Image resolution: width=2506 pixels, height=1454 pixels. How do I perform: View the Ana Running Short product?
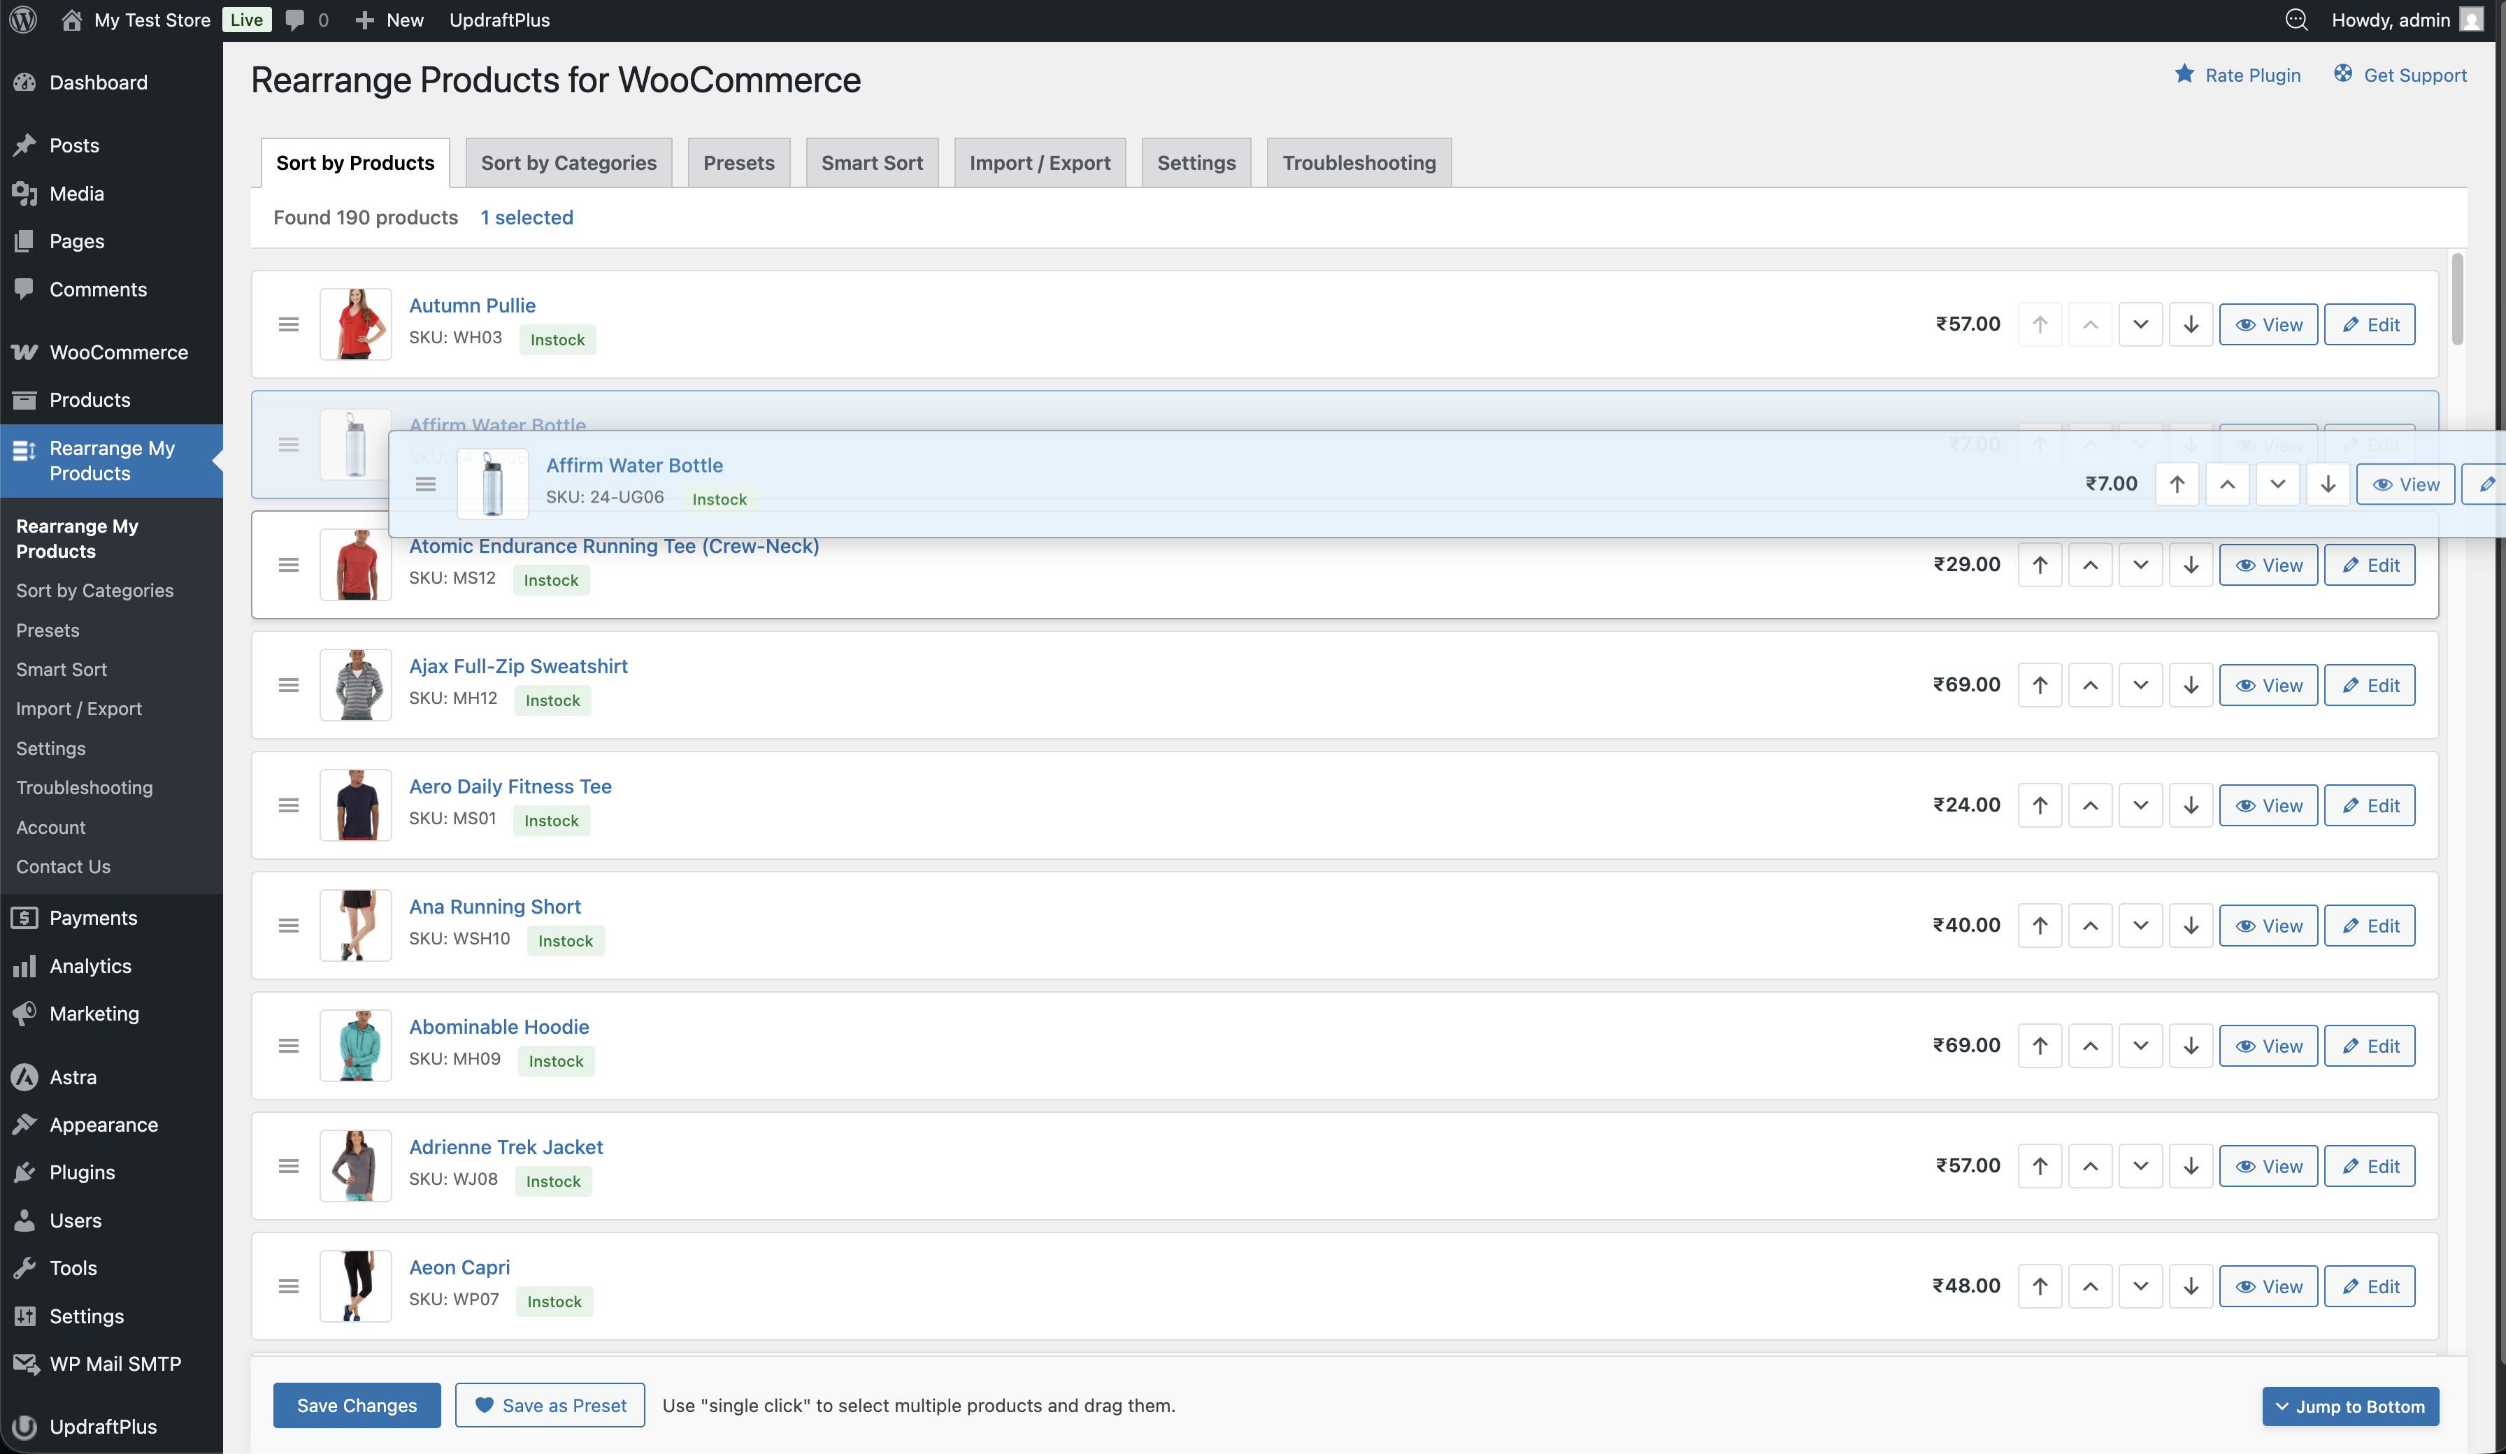coord(2268,926)
